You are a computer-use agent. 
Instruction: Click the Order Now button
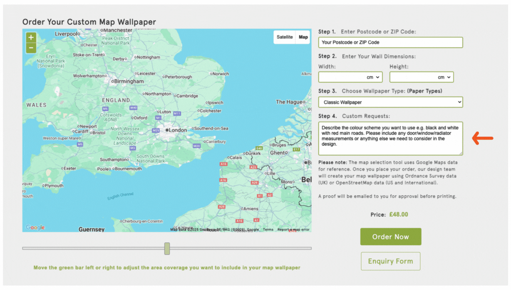[x=391, y=237]
